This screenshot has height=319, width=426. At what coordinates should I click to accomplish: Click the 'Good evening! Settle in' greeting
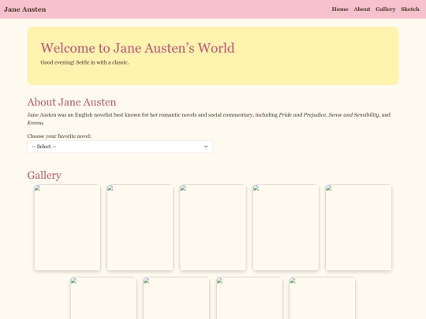(x=84, y=62)
